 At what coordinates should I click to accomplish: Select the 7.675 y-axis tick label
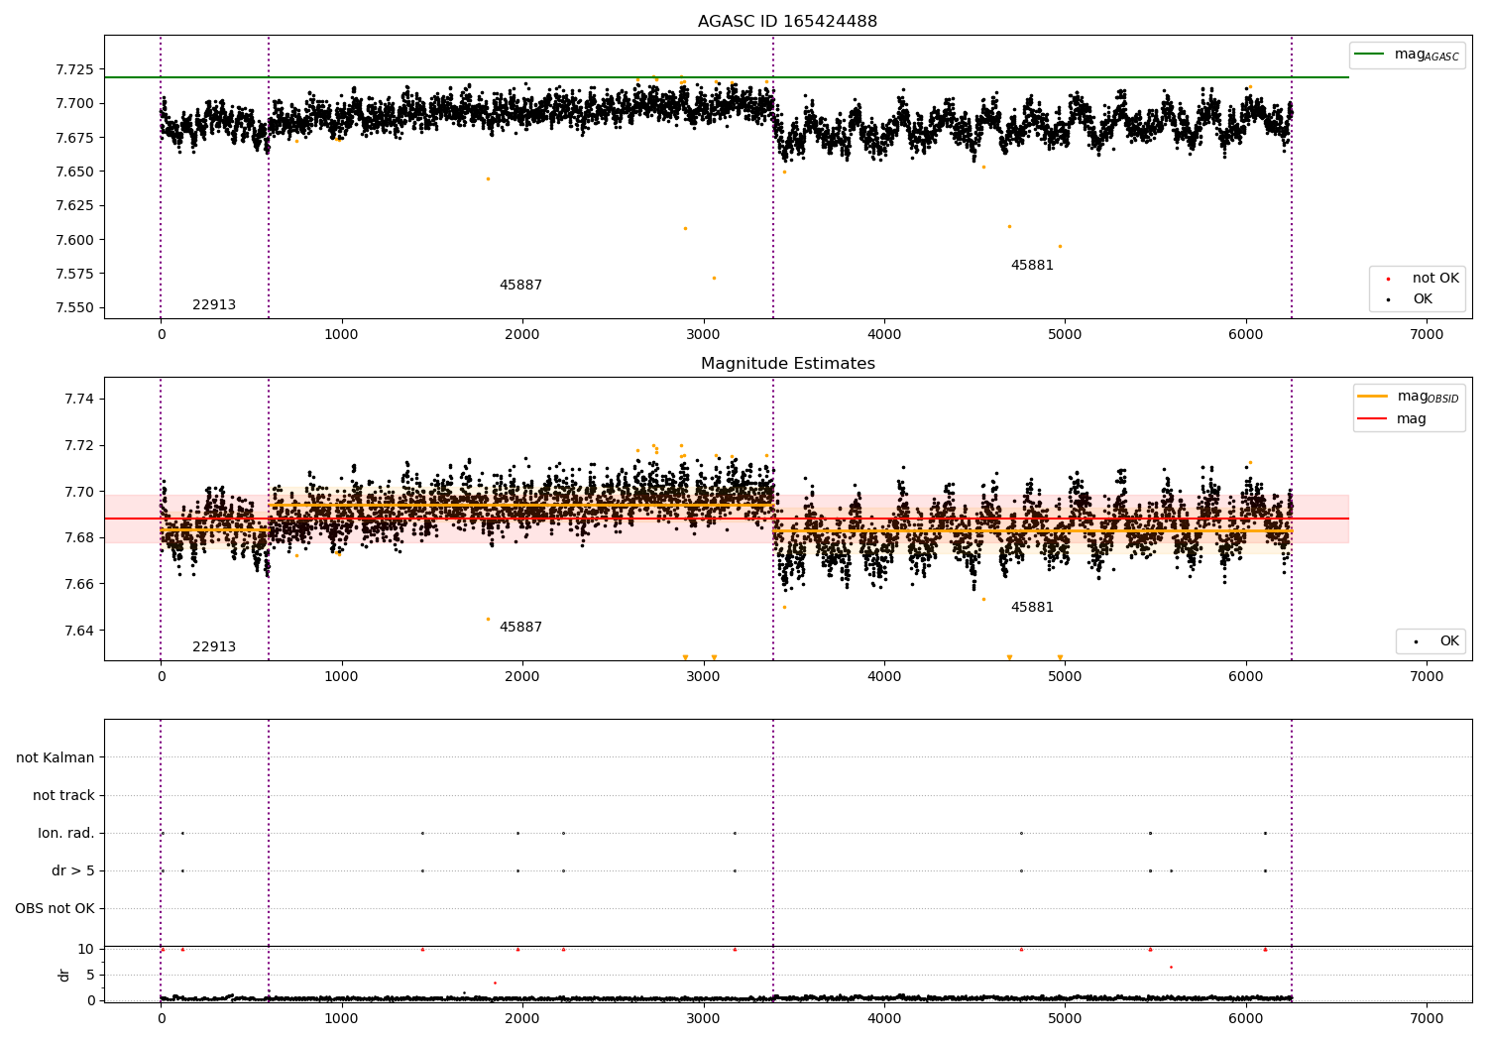pos(75,138)
